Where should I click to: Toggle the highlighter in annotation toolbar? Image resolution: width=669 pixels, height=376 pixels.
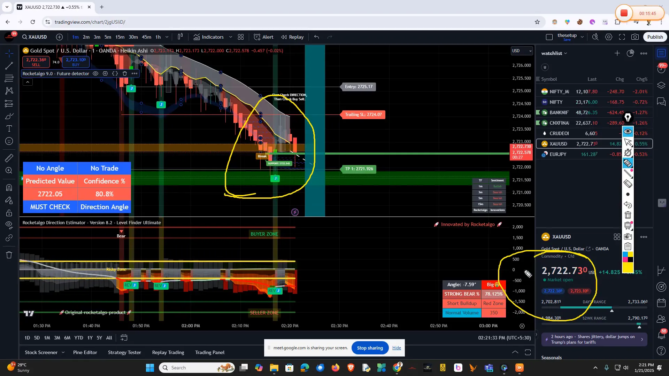pyautogui.click(x=628, y=163)
